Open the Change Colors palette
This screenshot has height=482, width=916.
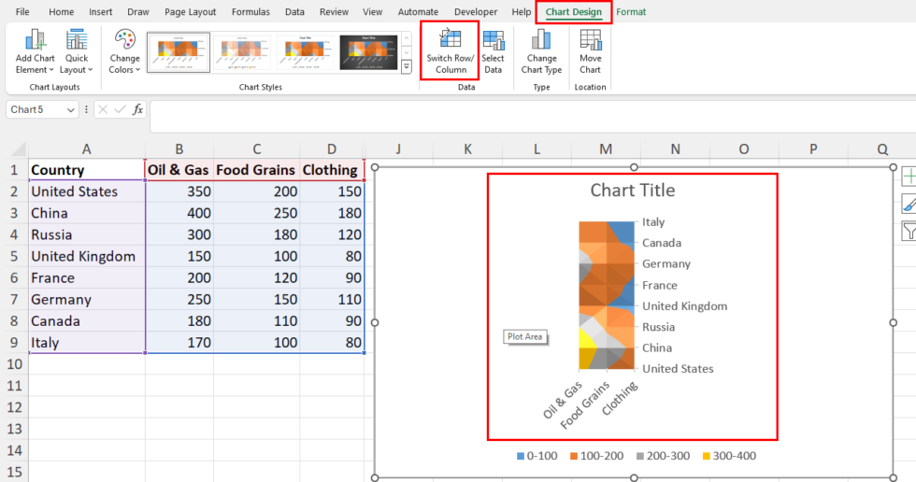coord(124,52)
